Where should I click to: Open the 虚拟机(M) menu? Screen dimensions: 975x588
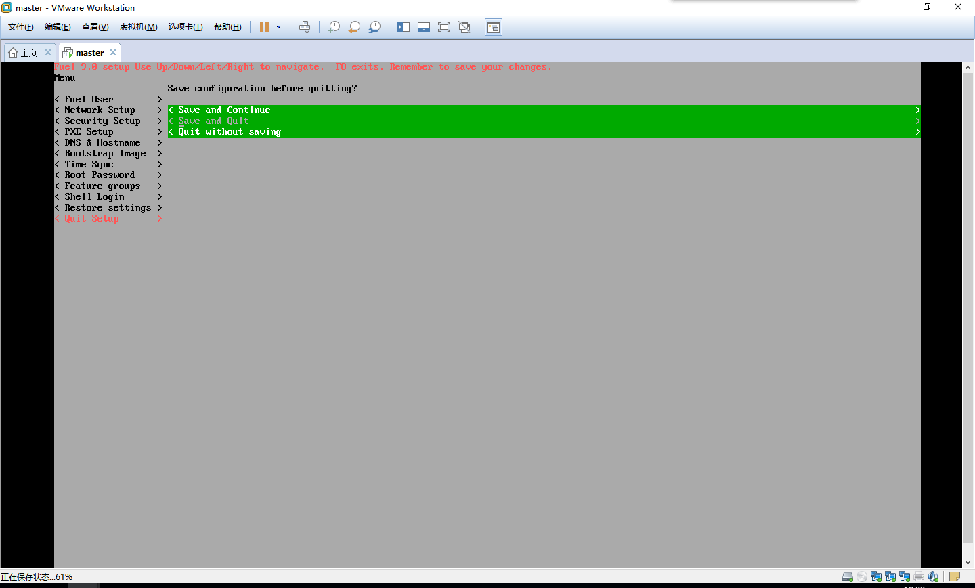click(x=138, y=27)
